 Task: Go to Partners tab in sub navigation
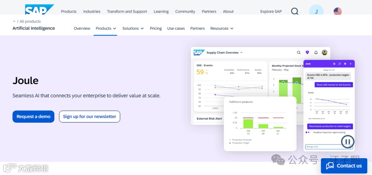pyautogui.click(x=197, y=29)
